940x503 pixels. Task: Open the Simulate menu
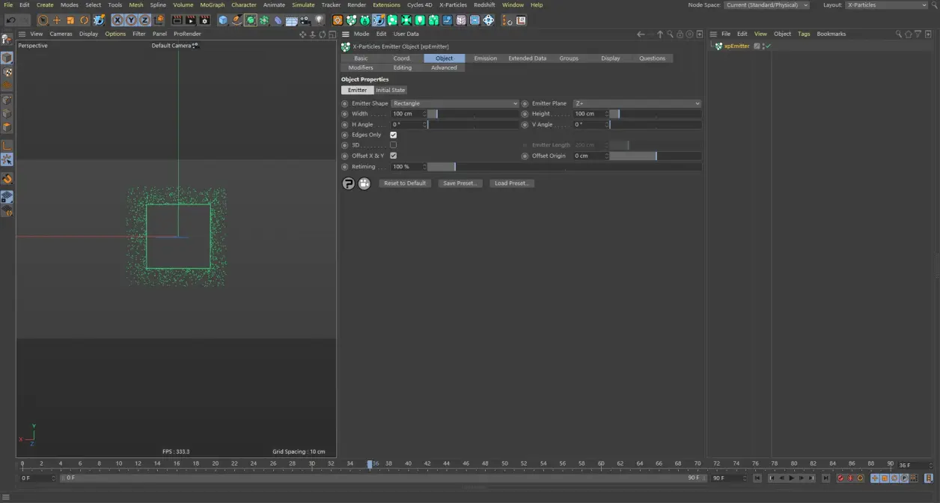click(303, 4)
